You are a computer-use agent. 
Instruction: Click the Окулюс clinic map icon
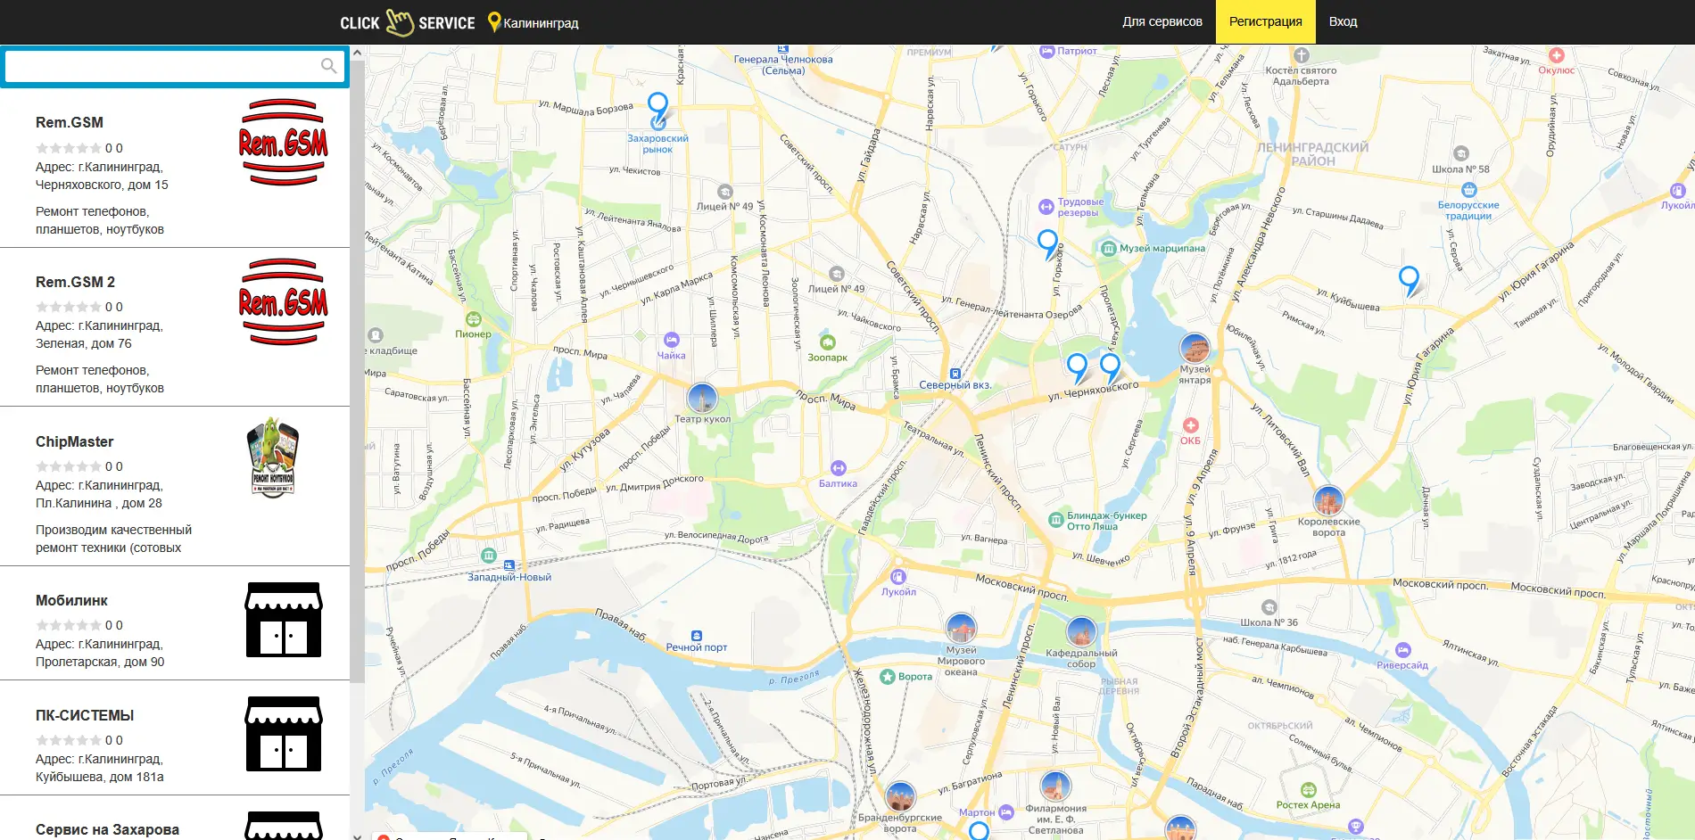(x=1557, y=55)
